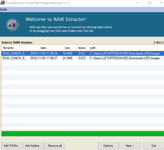Viewport: 164px width, 150px height.
Task: Click Add RAWs... button
Action: click(12, 146)
